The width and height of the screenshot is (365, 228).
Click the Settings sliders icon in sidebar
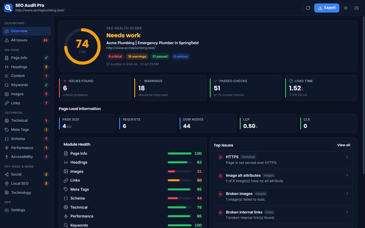[7, 210]
